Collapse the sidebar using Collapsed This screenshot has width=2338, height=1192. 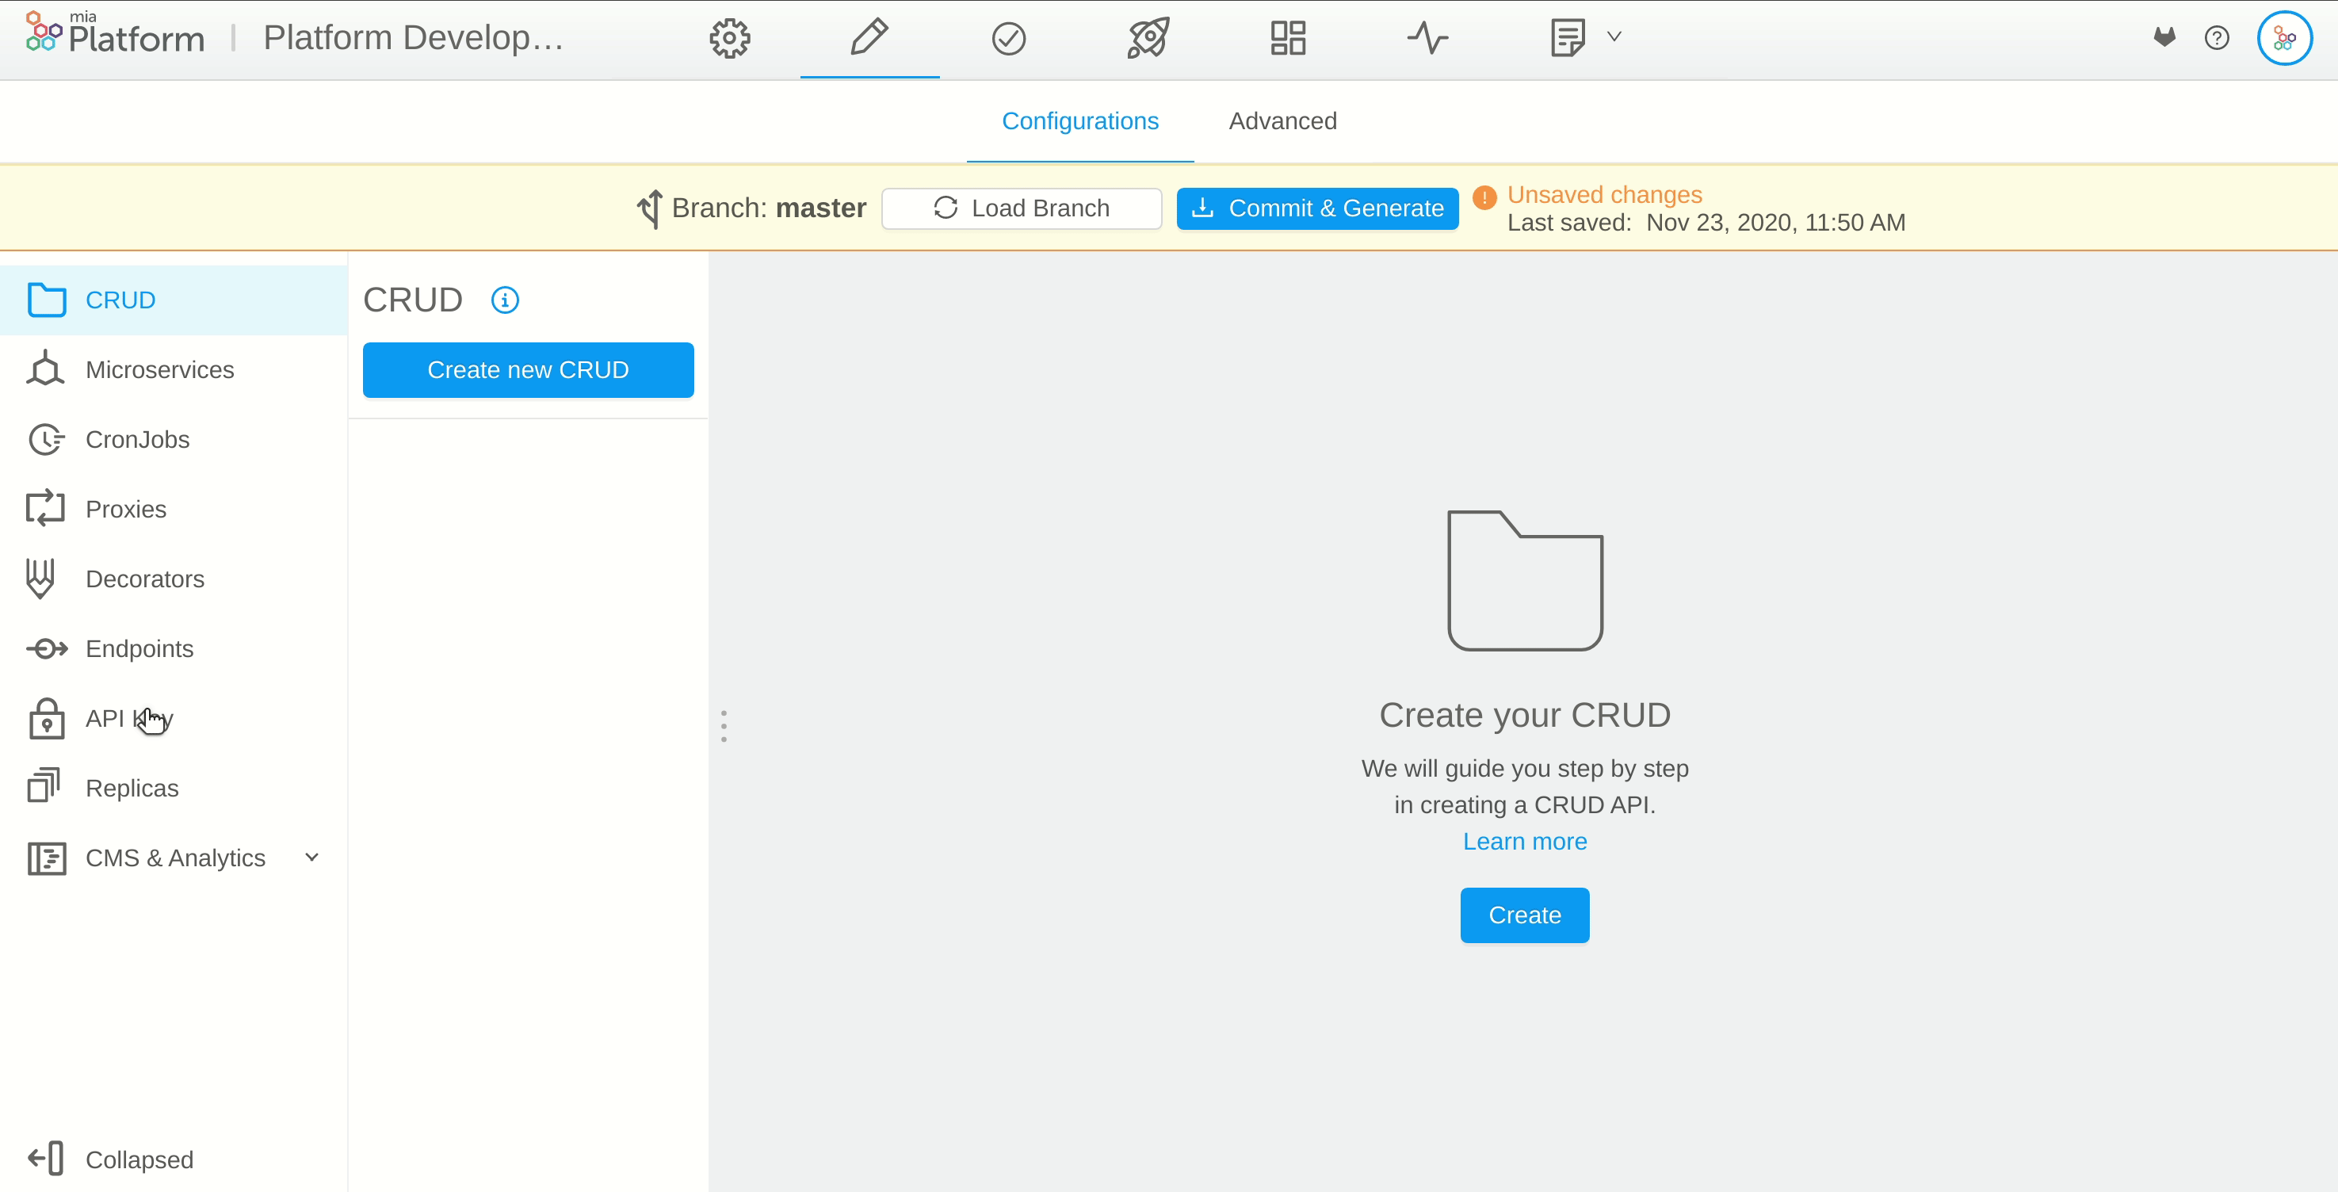(139, 1160)
